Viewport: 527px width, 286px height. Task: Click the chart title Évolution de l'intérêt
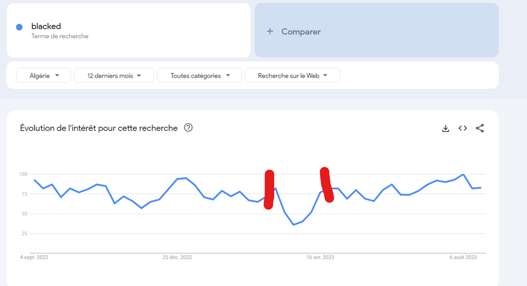click(x=99, y=128)
